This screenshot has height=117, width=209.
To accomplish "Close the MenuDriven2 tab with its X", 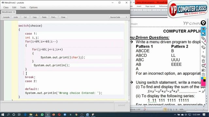I will (14, 12).
